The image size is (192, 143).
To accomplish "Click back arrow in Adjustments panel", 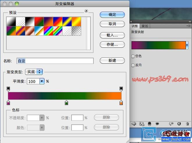I will coord(134,124).
